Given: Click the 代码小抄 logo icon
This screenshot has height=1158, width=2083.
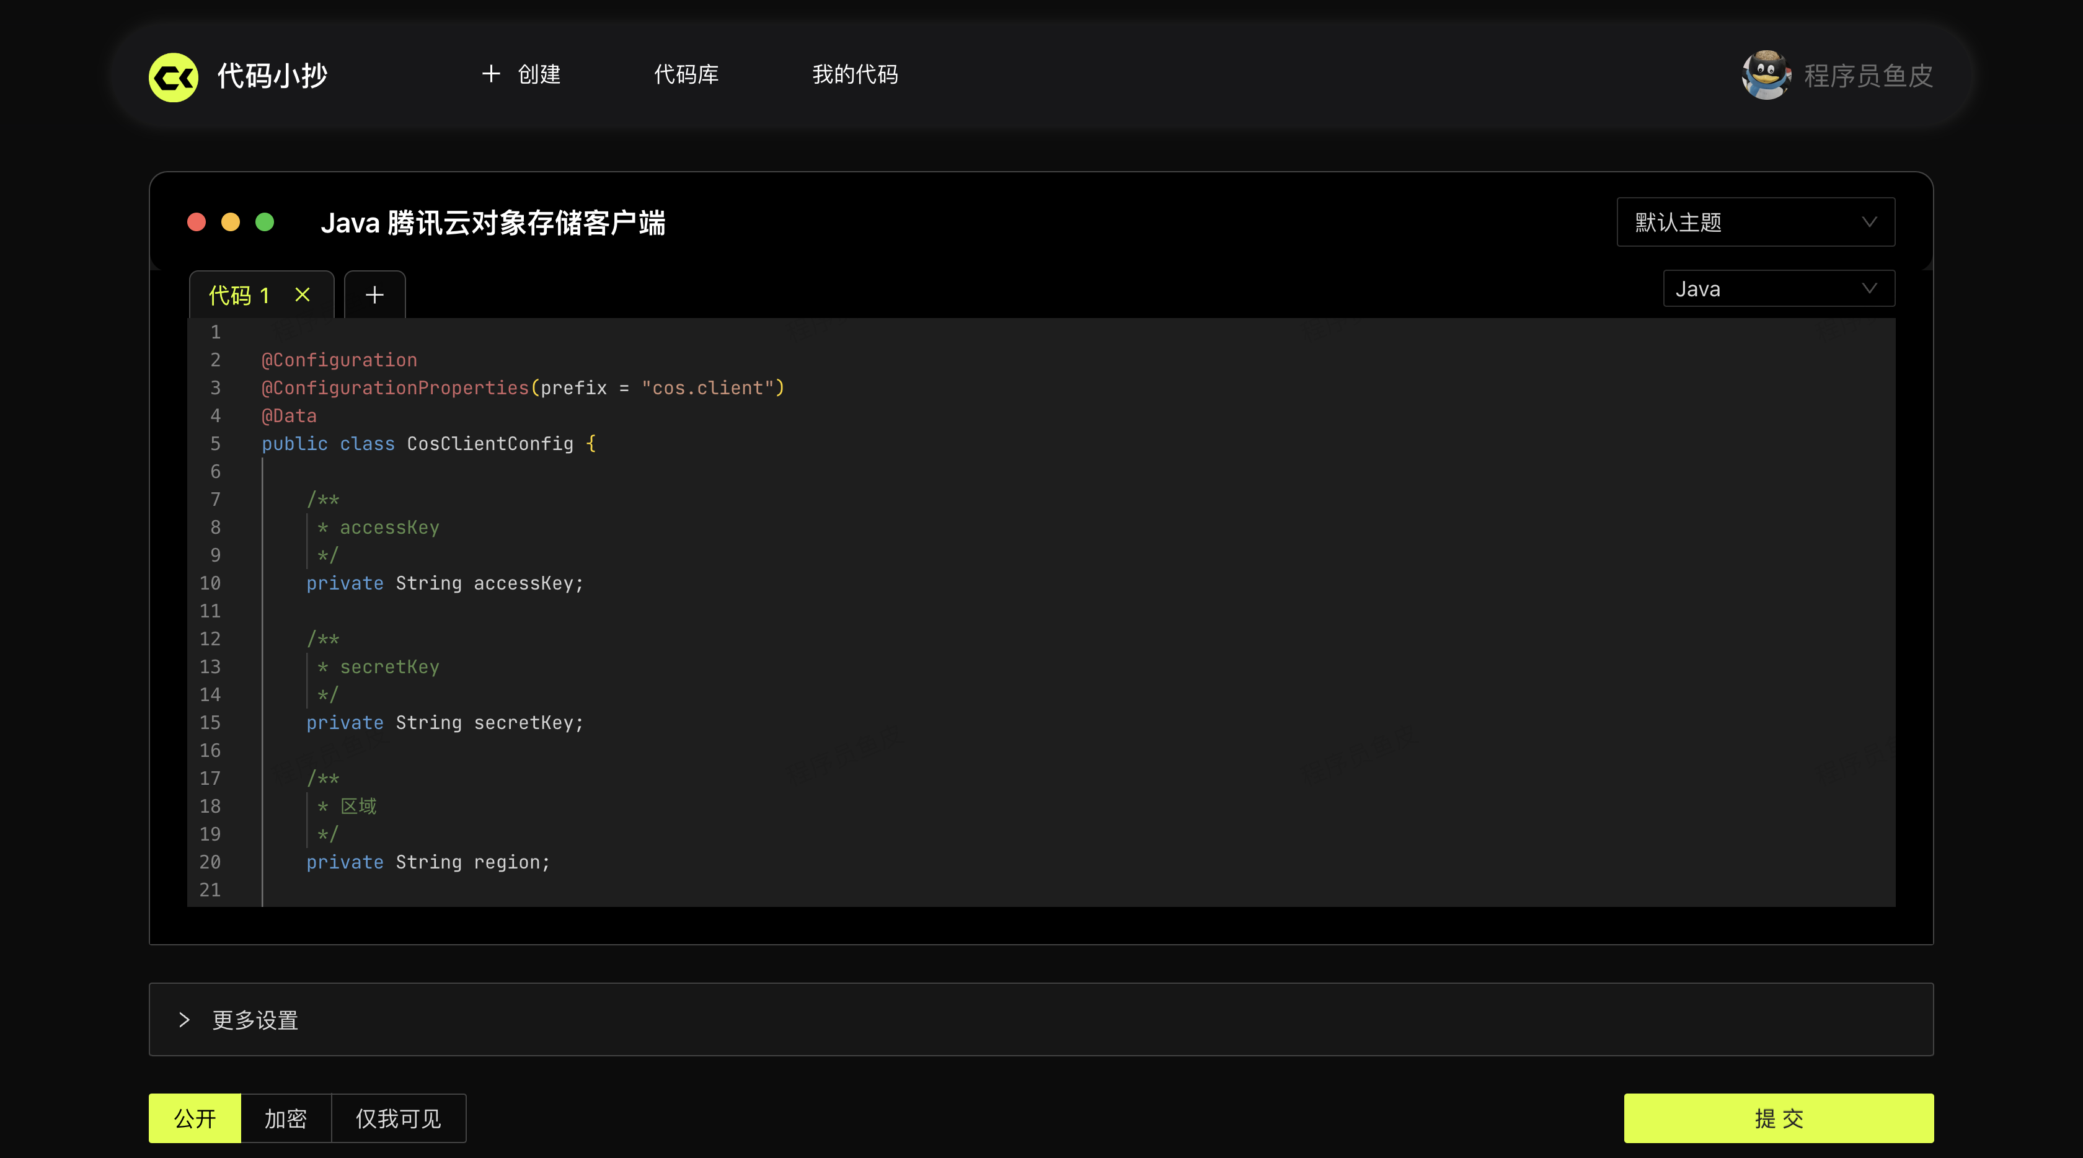Looking at the screenshot, I should (x=173, y=77).
